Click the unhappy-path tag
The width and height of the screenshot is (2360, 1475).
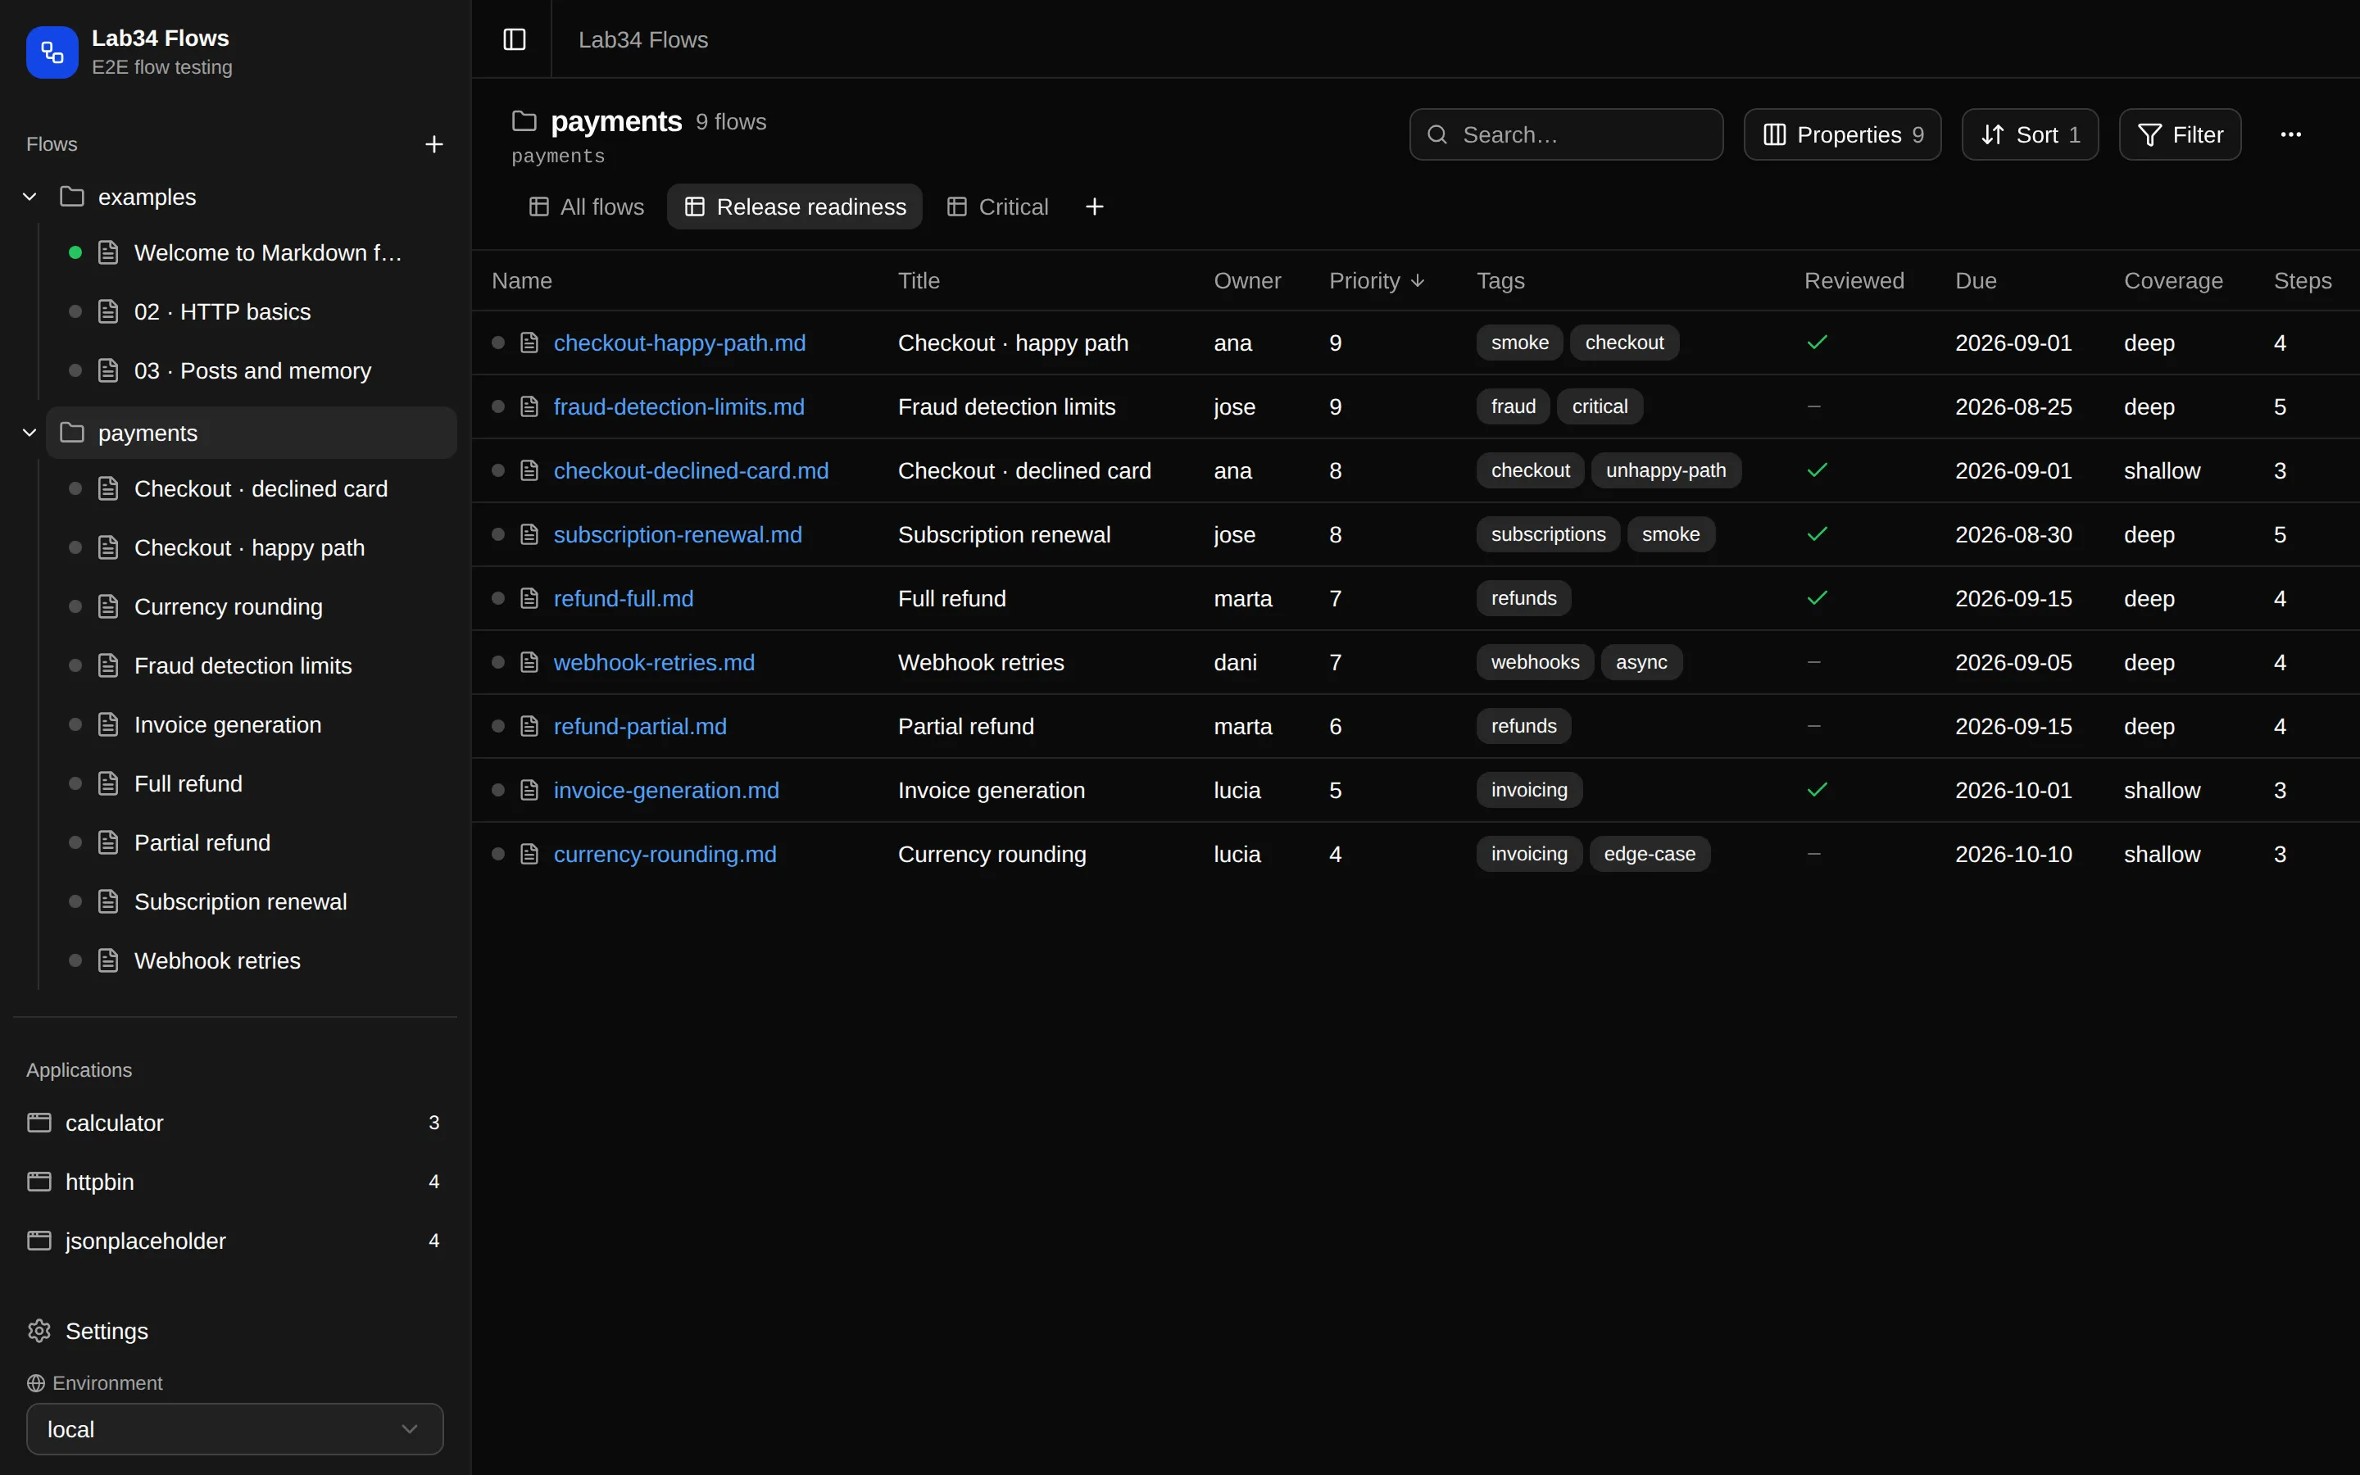coord(1666,470)
